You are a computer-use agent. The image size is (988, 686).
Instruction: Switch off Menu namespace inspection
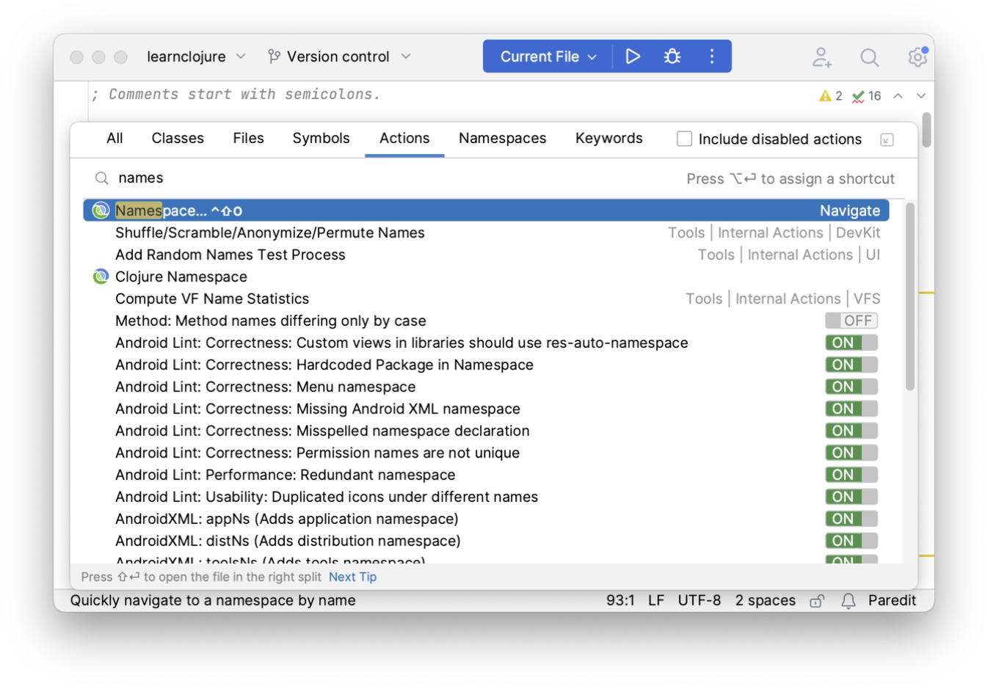pos(851,387)
